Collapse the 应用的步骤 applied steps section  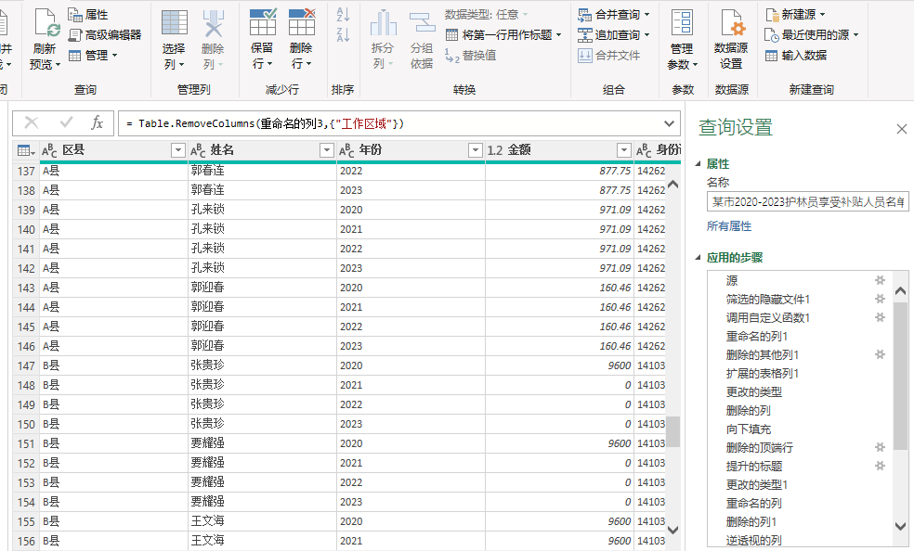[698, 257]
